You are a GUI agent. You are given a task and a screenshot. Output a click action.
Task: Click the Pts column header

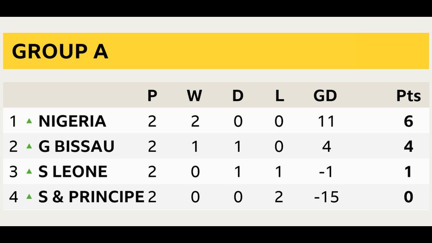pos(408,96)
